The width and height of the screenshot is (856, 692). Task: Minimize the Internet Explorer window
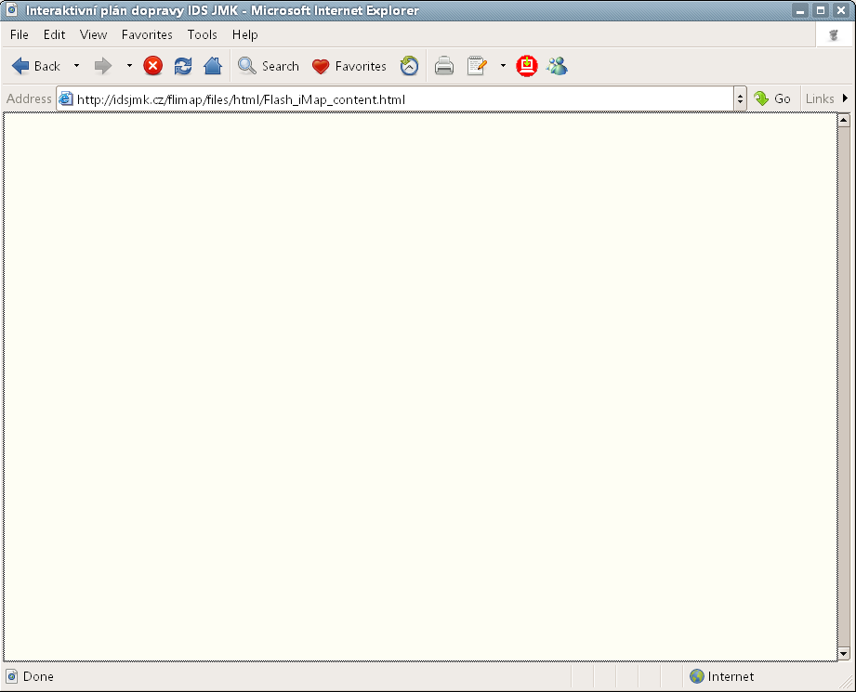(800, 10)
